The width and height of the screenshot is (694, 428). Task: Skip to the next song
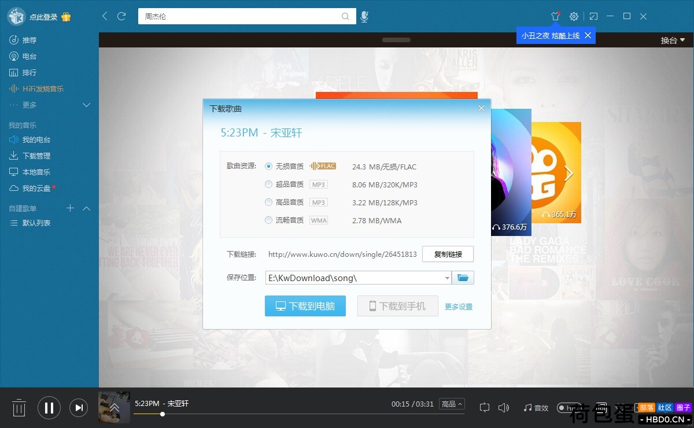pos(79,408)
